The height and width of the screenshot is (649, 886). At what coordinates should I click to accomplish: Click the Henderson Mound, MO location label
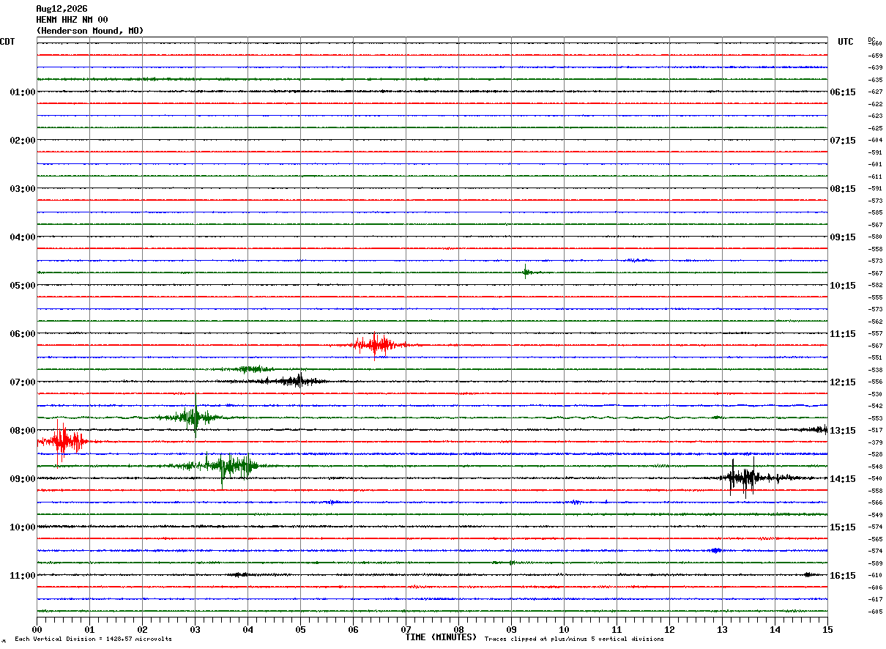pos(90,31)
